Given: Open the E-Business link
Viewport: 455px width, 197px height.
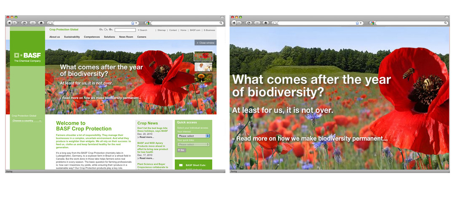Looking at the screenshot, I should point(209,30).
